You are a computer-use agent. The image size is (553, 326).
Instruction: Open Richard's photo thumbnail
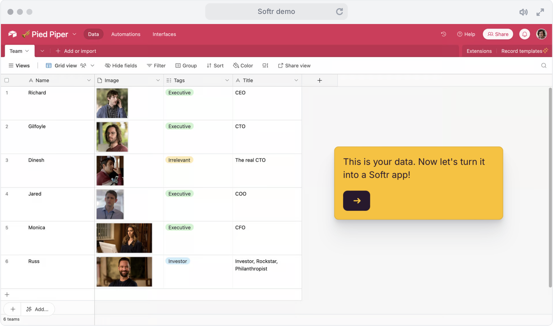(112, 103)
